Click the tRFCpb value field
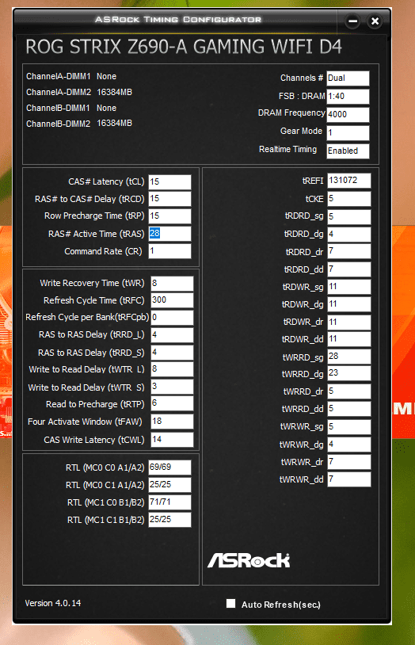The height and width of the screenshot is (645, 415). tap(172, 318)
